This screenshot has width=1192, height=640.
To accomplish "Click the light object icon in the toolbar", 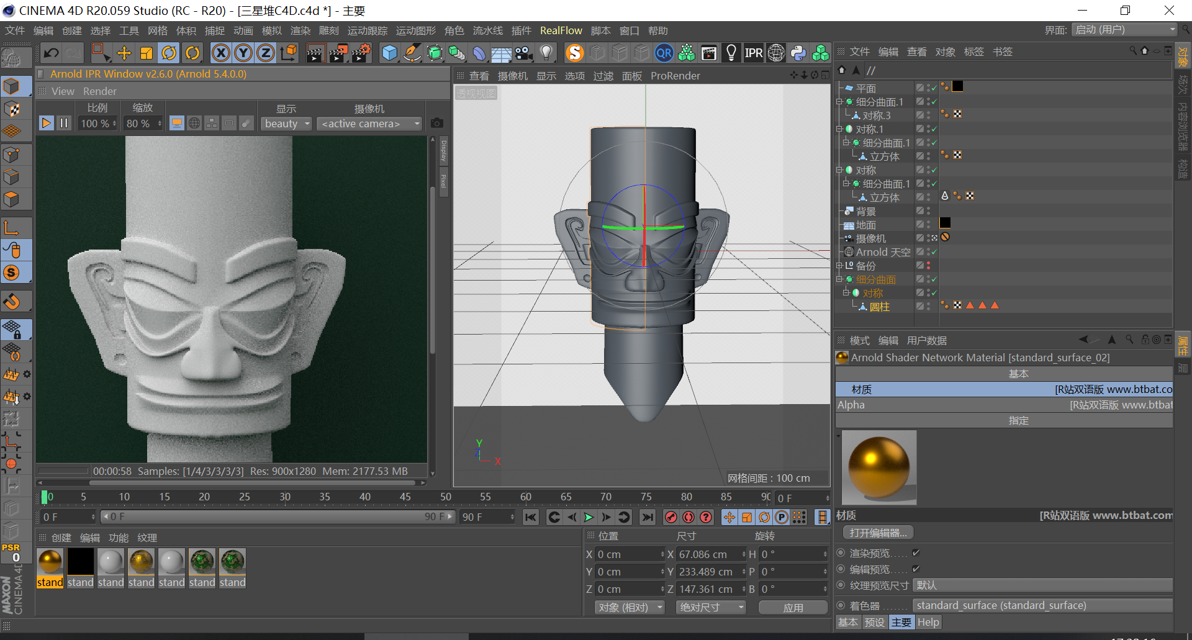I will pos(546,53).
